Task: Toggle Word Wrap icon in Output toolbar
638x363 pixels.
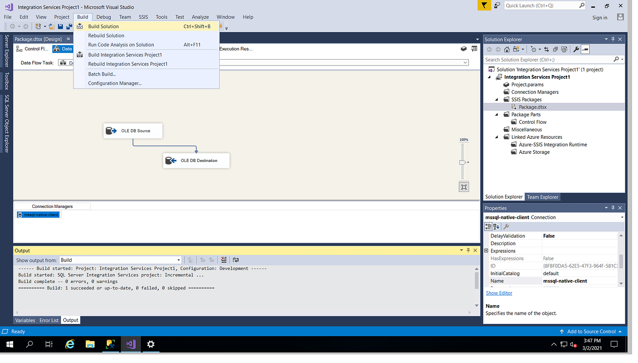Action: coord(236,260)
